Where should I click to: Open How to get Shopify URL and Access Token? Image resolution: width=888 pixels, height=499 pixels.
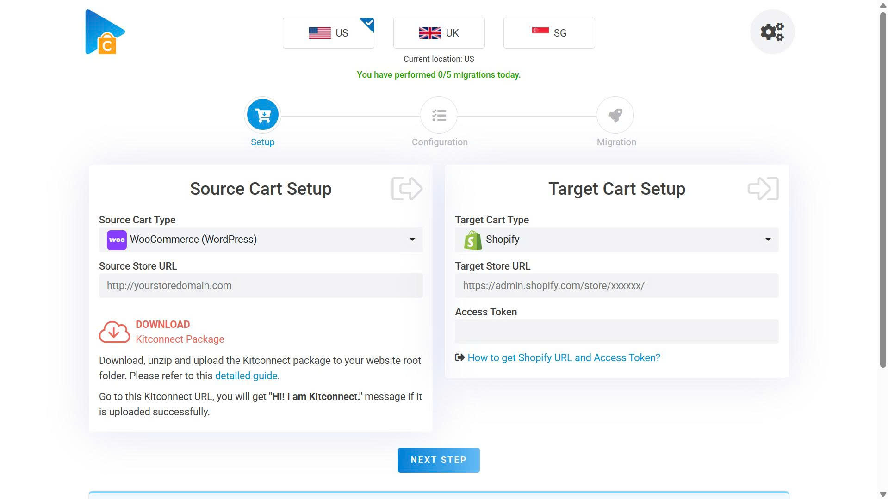(564, 357)
